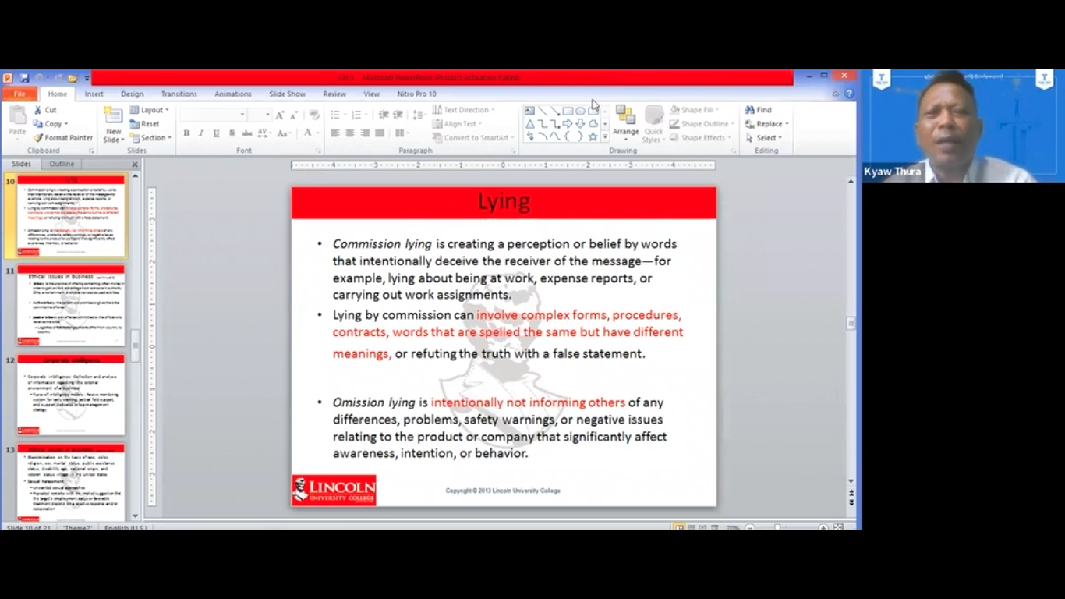Open the Replace dropdown arrow
The image size is (1065, 599).
point(787,124)
